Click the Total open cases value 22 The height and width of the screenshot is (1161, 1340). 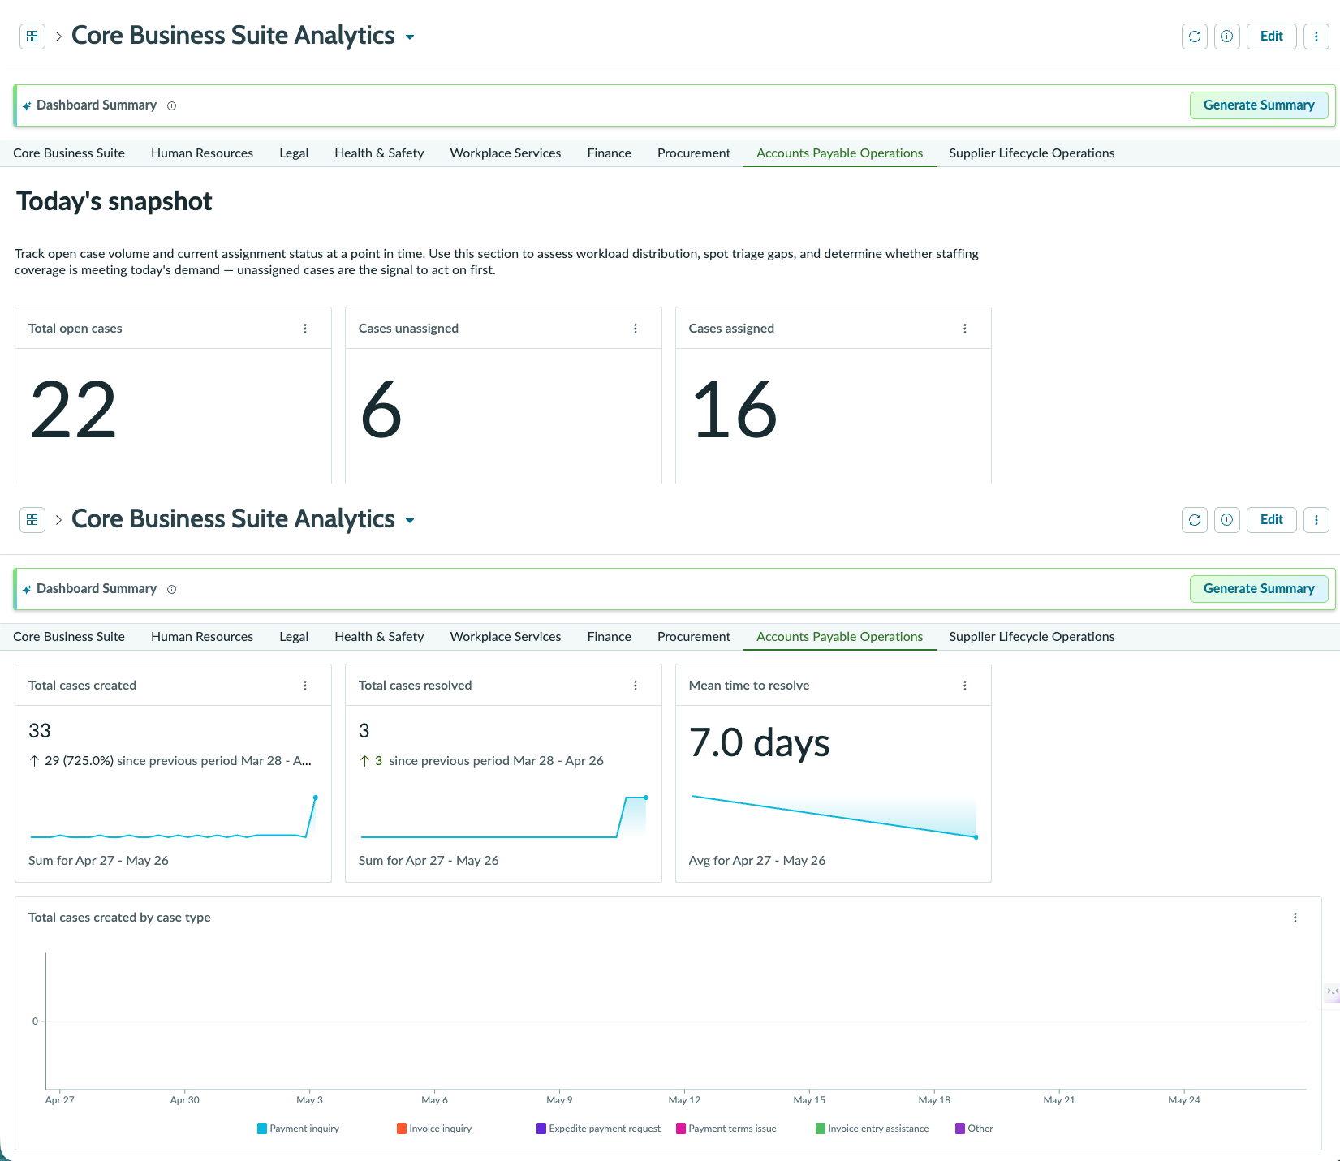coord(74,411)
